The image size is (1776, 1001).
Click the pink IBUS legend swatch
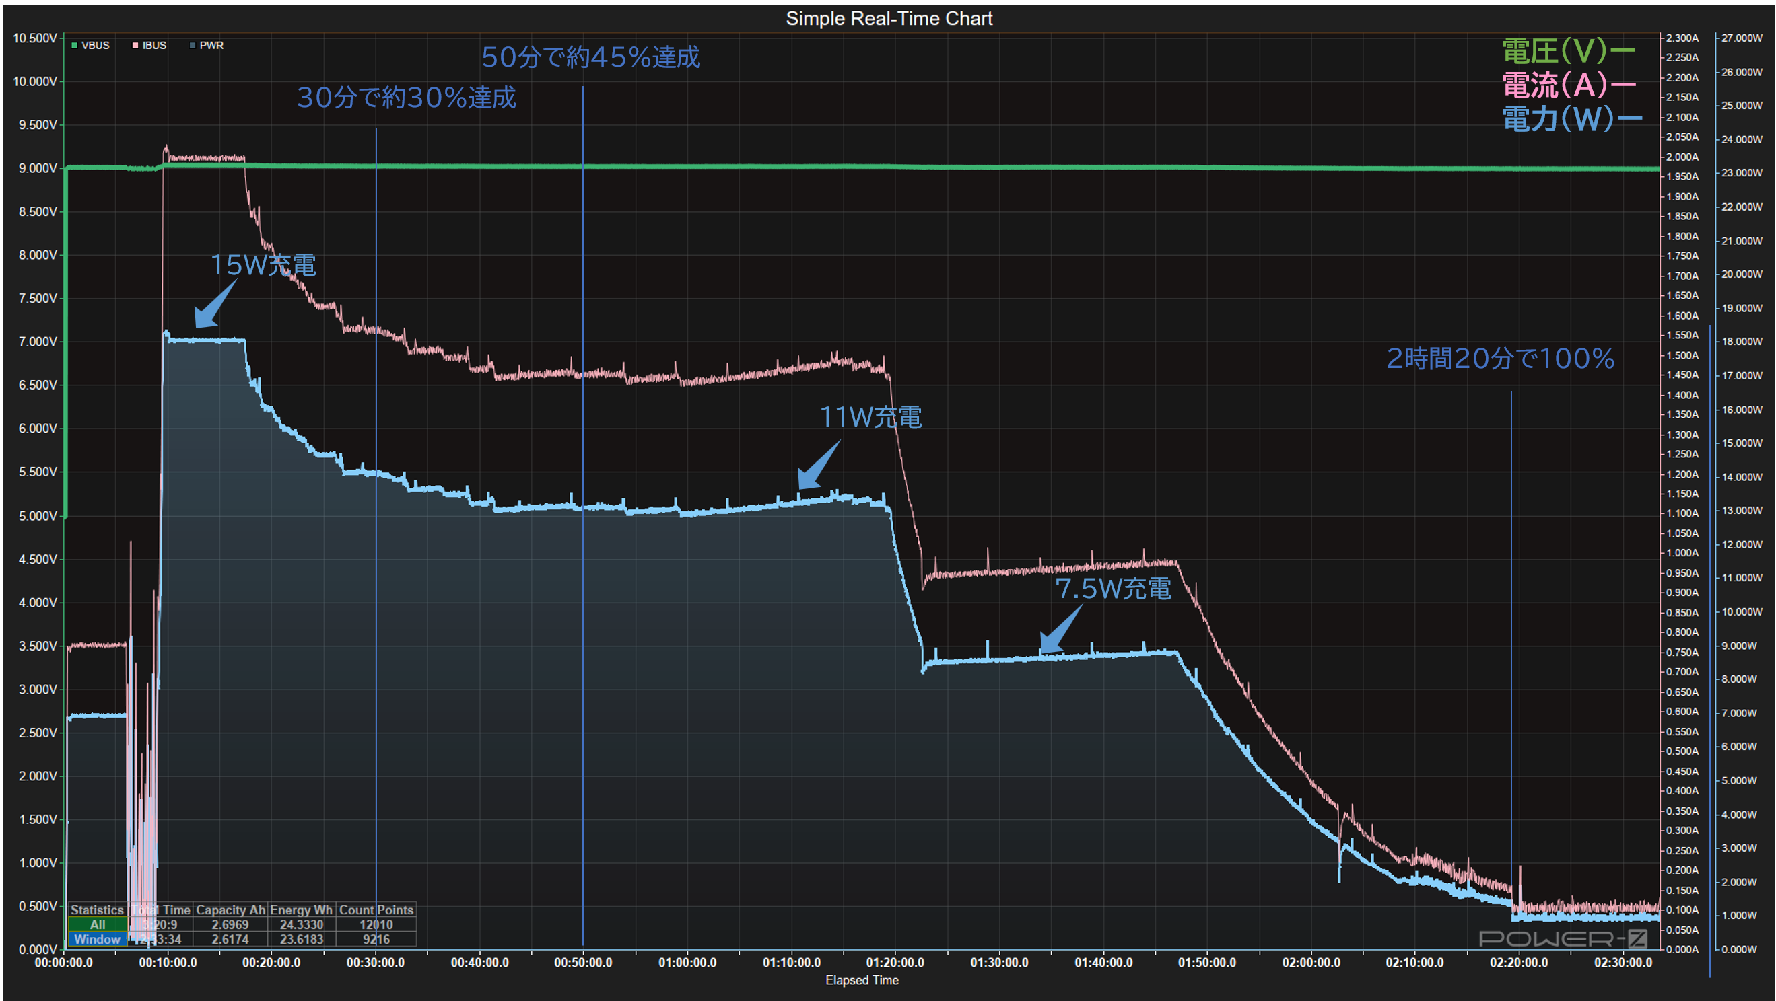coord(135,46)
